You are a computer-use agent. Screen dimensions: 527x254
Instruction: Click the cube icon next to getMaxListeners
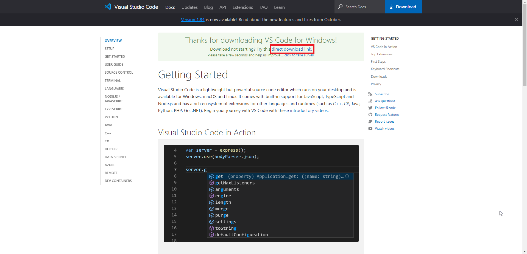pos(211,183)
